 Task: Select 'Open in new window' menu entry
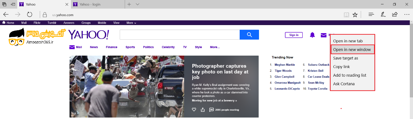click(x=352, y=50)
